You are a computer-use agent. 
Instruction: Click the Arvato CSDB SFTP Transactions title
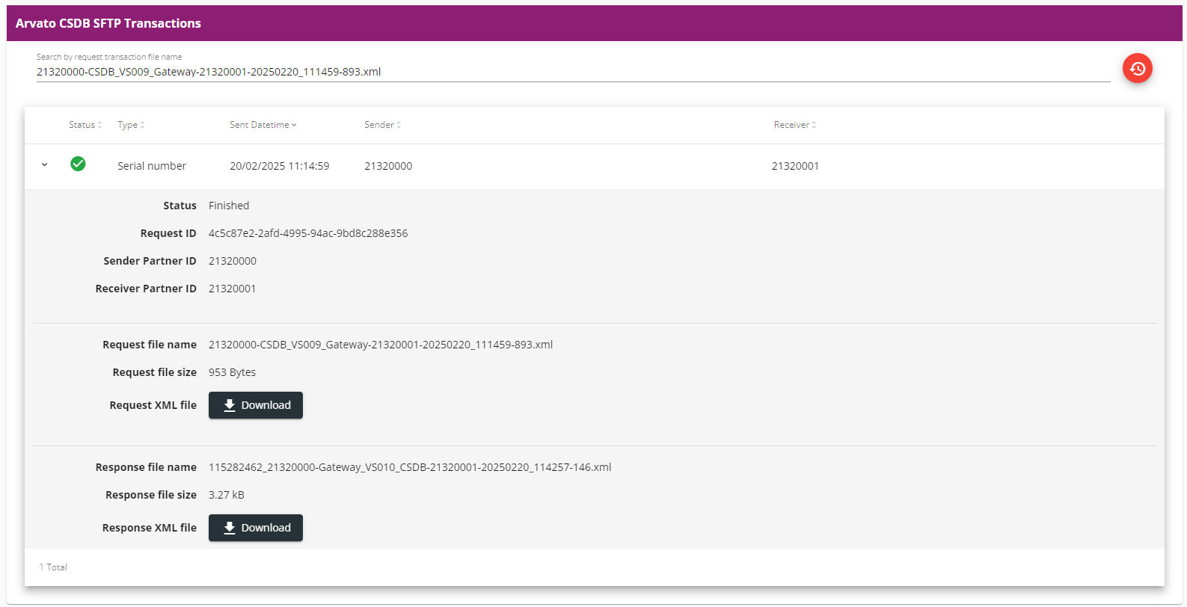108,23
